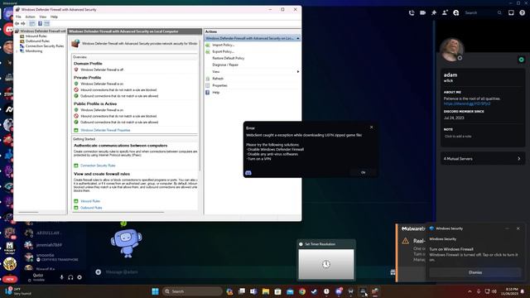Click to add a note field
The height and width of the screenshot is (298, 530).
point(458,137)
